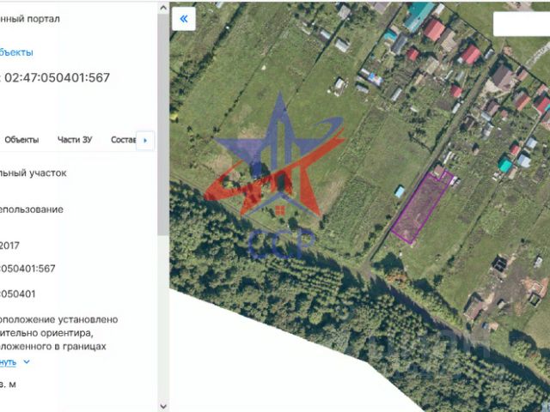Screen dimensions: 550x412
Task: Select the льный участок type text
Action: pos(34,173)
